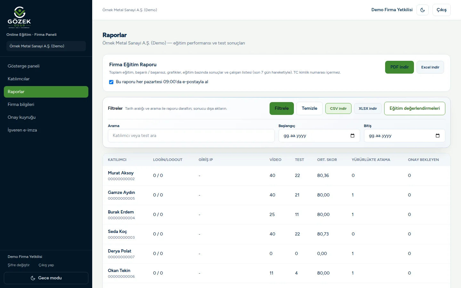Click the GÖZEK OSGB logo
Viewport: 461px width, 288px height.
point(19,17)
